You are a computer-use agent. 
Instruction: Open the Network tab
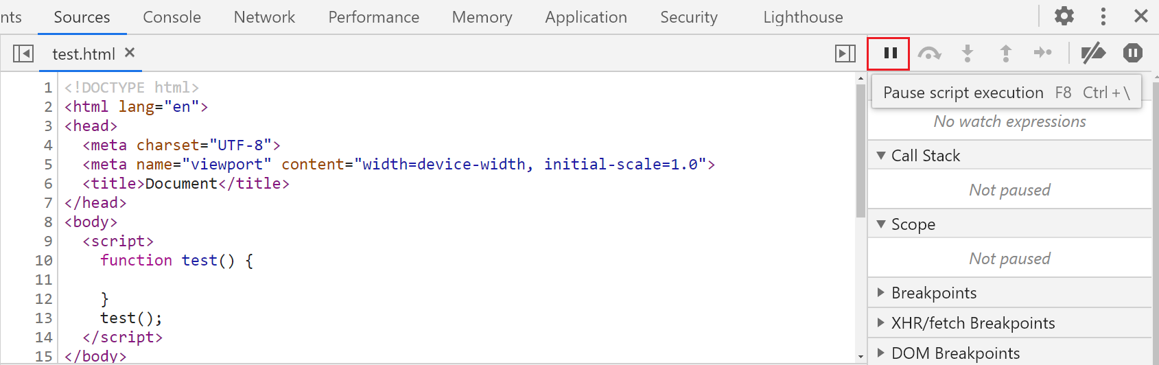(x=264, y=17)
